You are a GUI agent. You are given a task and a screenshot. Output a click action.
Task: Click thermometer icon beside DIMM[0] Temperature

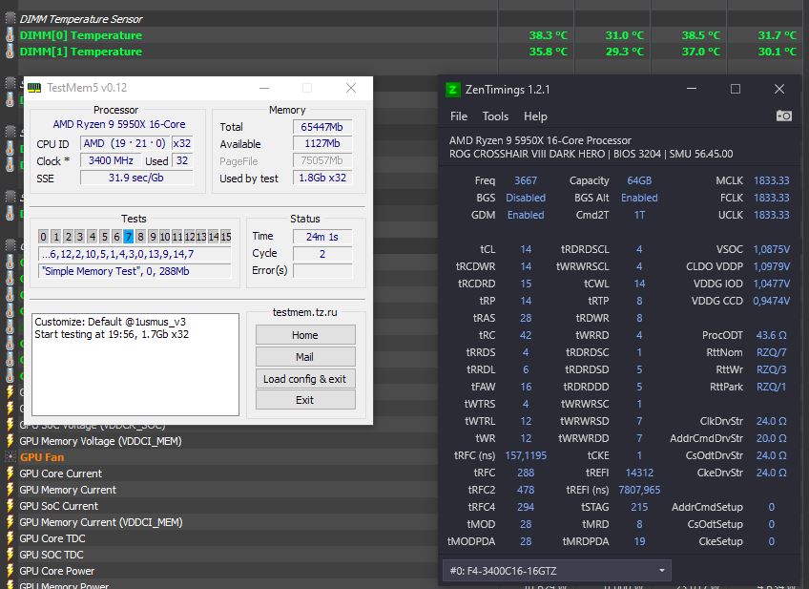coord(10,35)
